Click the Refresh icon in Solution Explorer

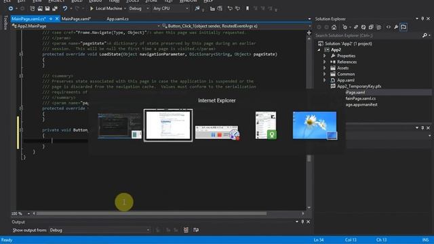(363, 27)
